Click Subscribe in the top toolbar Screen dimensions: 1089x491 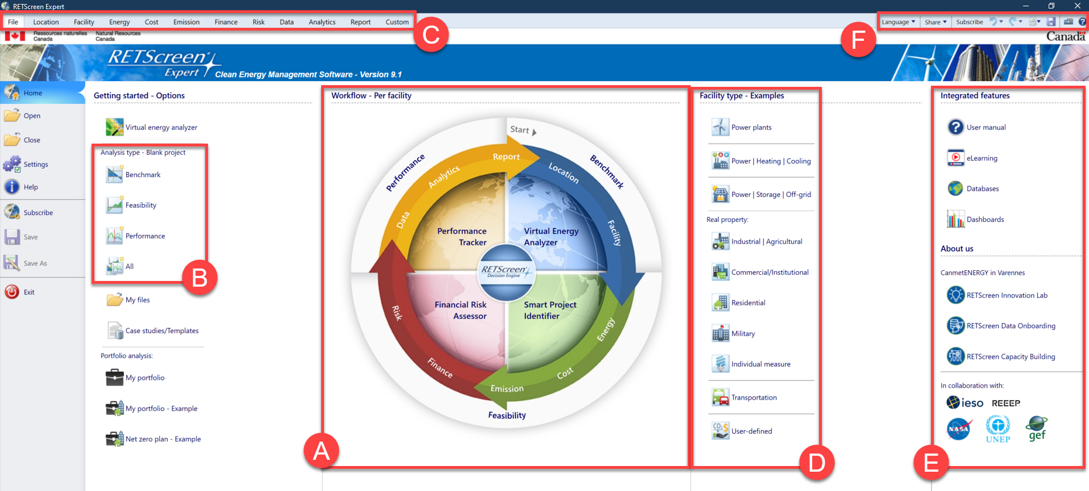970,22
